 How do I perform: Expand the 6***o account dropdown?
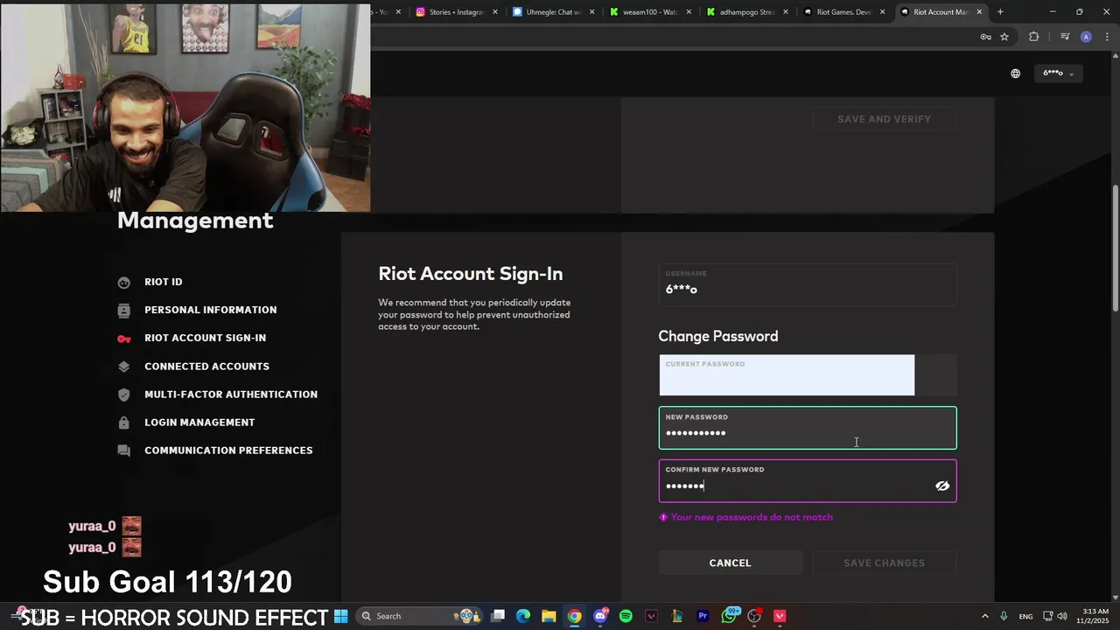(1058, 73)
